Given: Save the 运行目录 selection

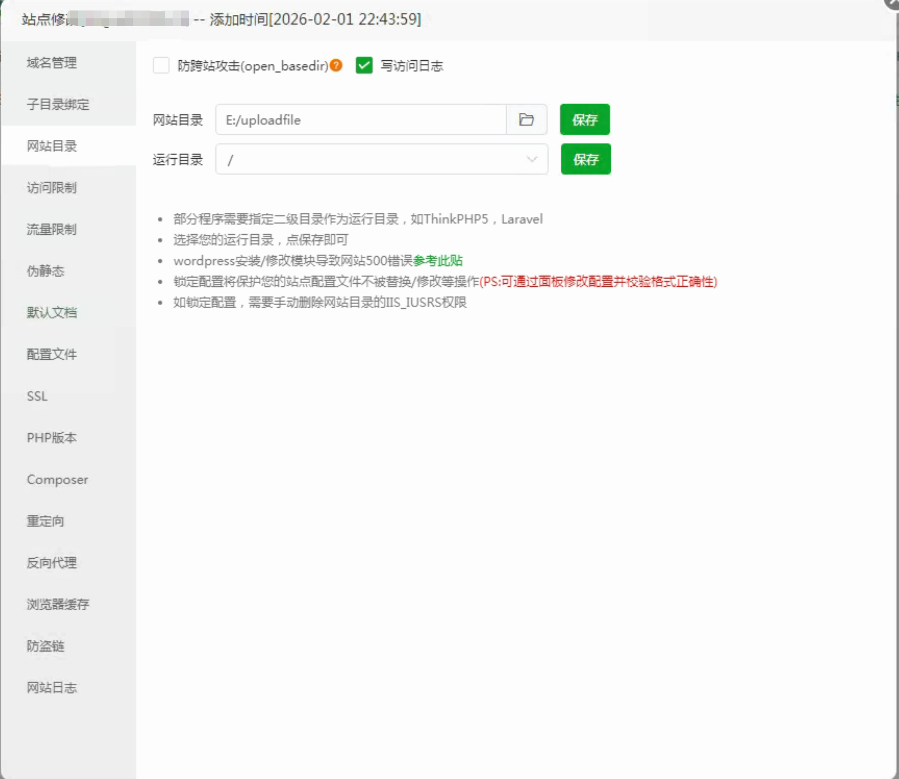Looking at the screenshot, I should pos(585,159).
